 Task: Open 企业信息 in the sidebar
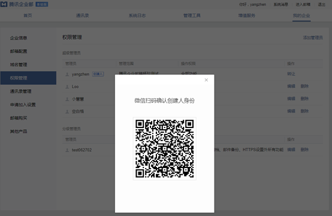click(x=19, y=38)
